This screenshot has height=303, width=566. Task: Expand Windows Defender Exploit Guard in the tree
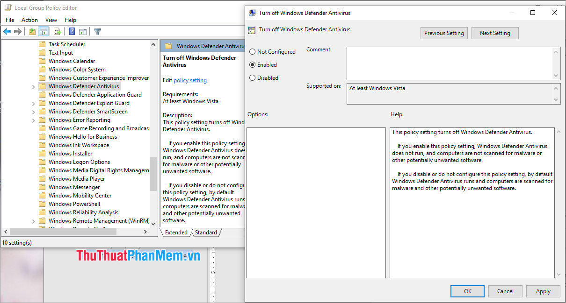pyautogui.click(x=33, y=103)
